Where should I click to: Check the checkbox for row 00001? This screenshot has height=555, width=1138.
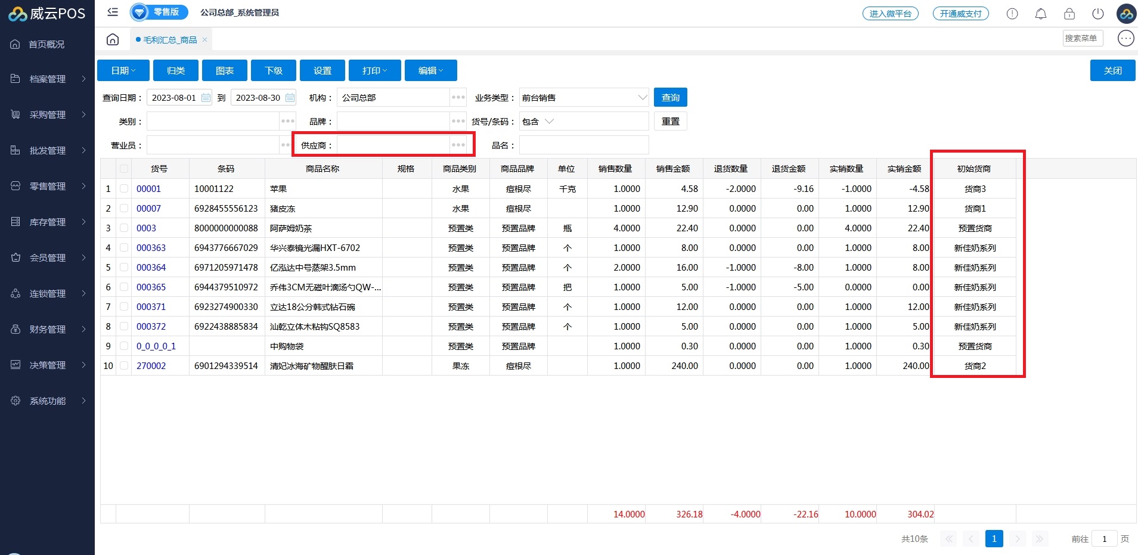124,188
